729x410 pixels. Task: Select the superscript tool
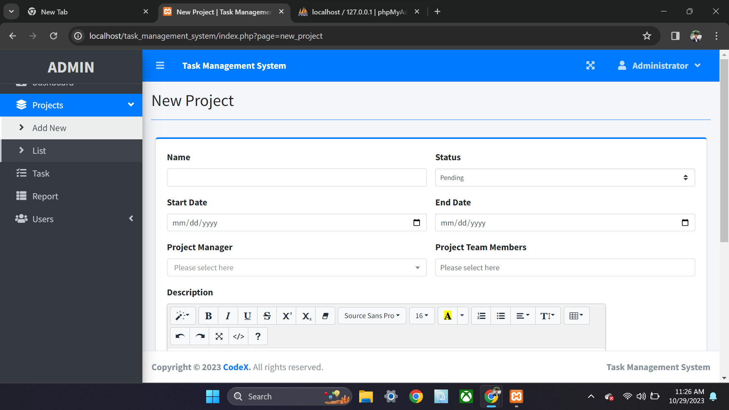tap(287, 315)
